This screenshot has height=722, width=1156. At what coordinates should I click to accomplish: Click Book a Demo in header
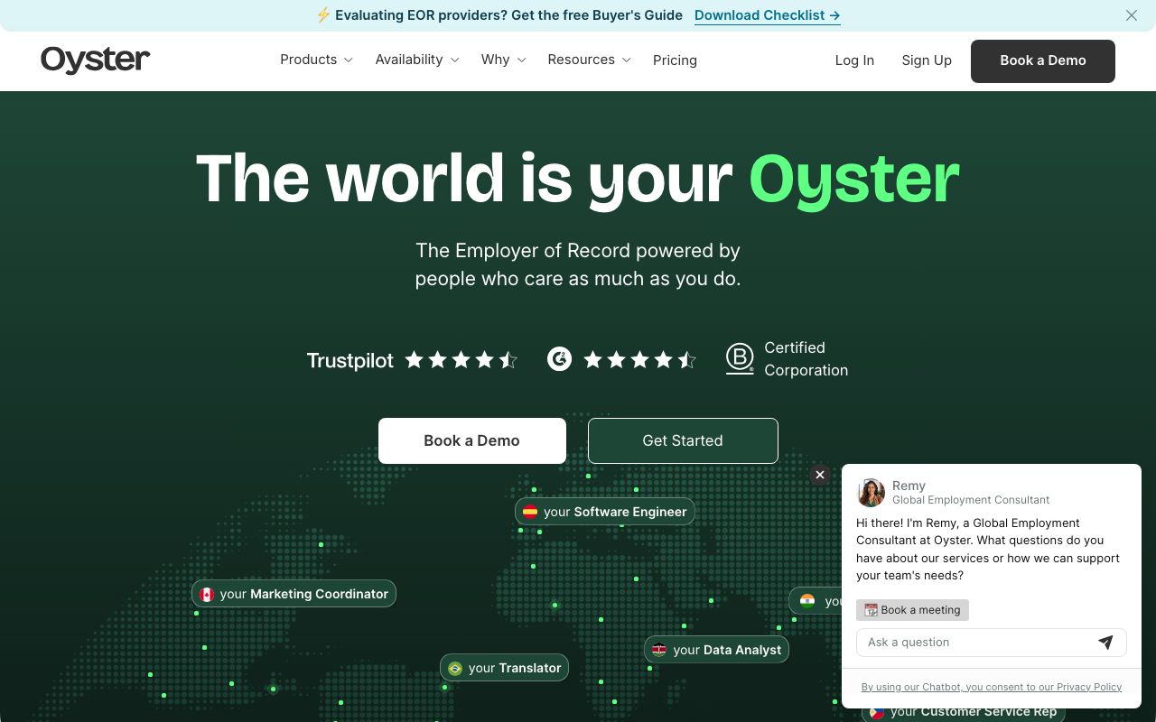point(1043,60)
